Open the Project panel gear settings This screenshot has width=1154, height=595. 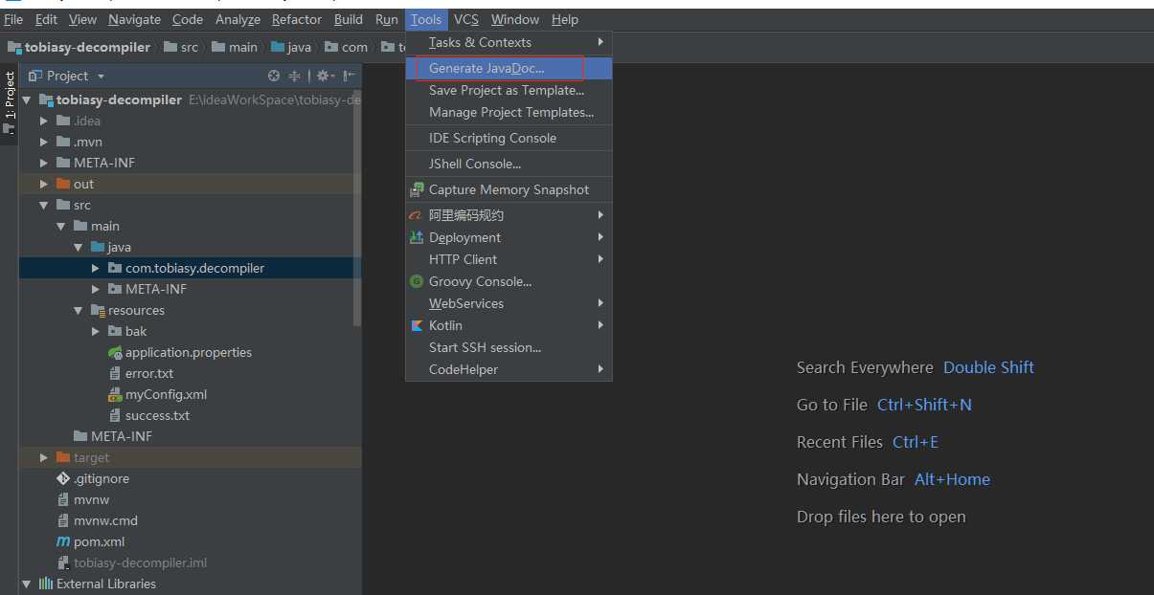pyautogui.click(x=324, y=76)
